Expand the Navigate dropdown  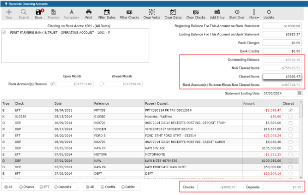[71, 14]
